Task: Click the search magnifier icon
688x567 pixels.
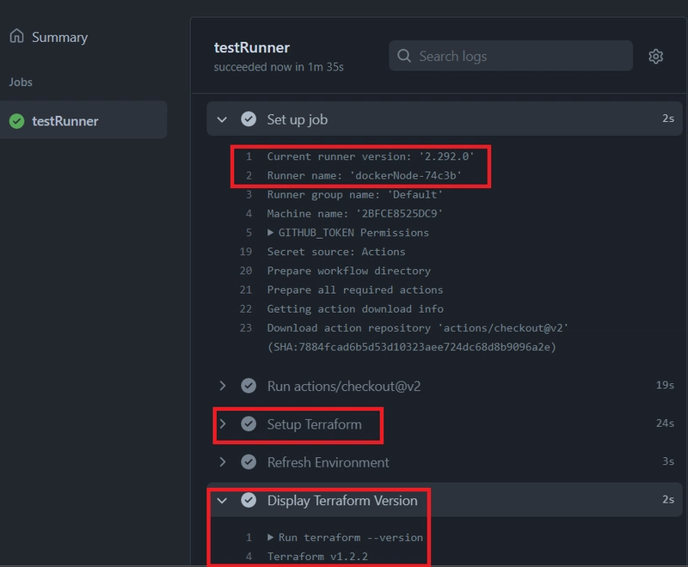Action: (x=404, y=57)
